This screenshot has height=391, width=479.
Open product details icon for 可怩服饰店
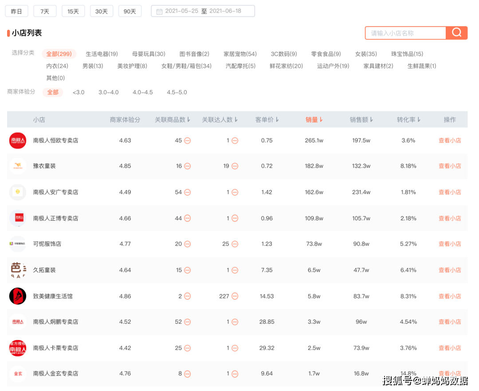188,244
